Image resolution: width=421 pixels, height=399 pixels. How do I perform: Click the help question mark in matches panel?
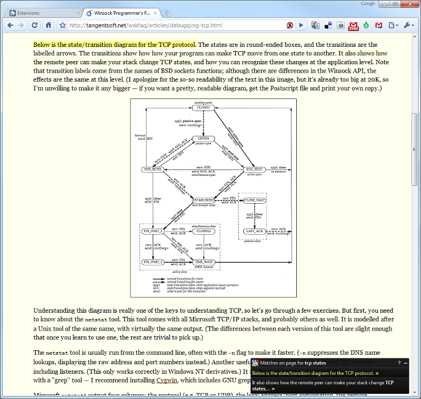click(x=399, y=363)
